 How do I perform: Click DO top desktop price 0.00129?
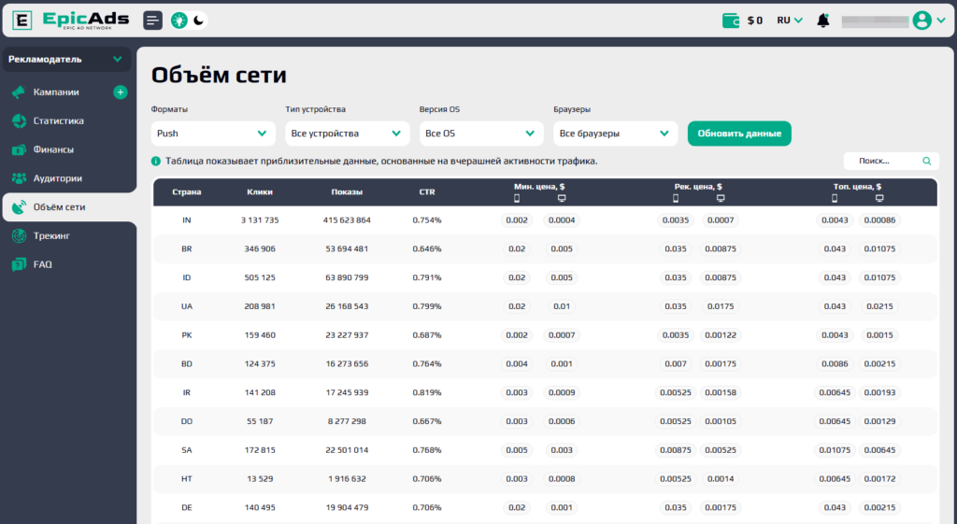[879, 421]
